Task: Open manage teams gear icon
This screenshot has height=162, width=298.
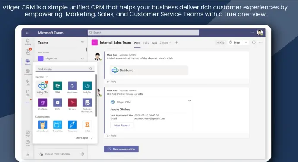Action: click(x=82, y=154)
